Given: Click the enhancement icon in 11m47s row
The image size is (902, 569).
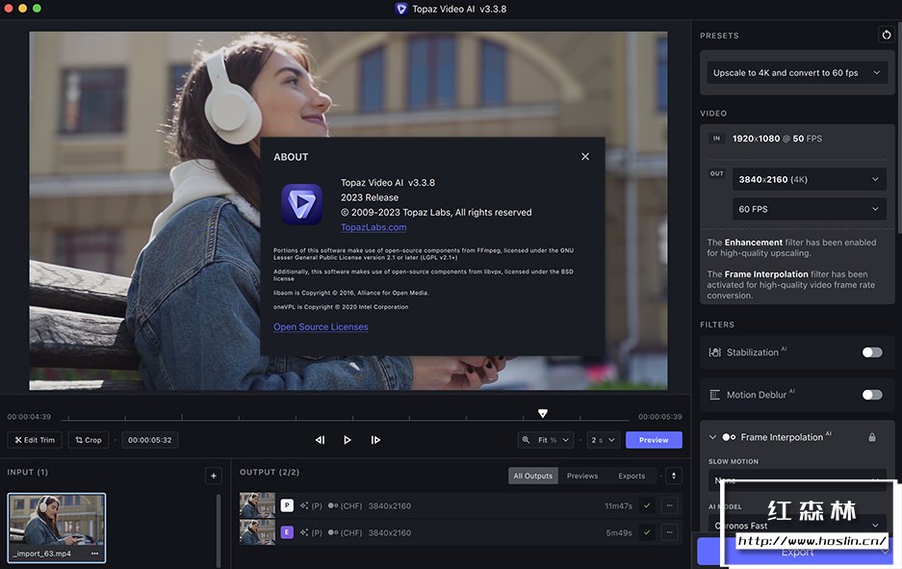Looking at the screenshot, I should [x=304, y=505].
